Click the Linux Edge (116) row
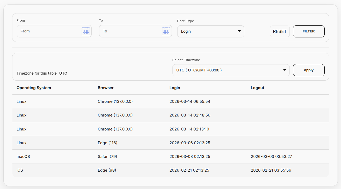 click(x=170, y=143)
